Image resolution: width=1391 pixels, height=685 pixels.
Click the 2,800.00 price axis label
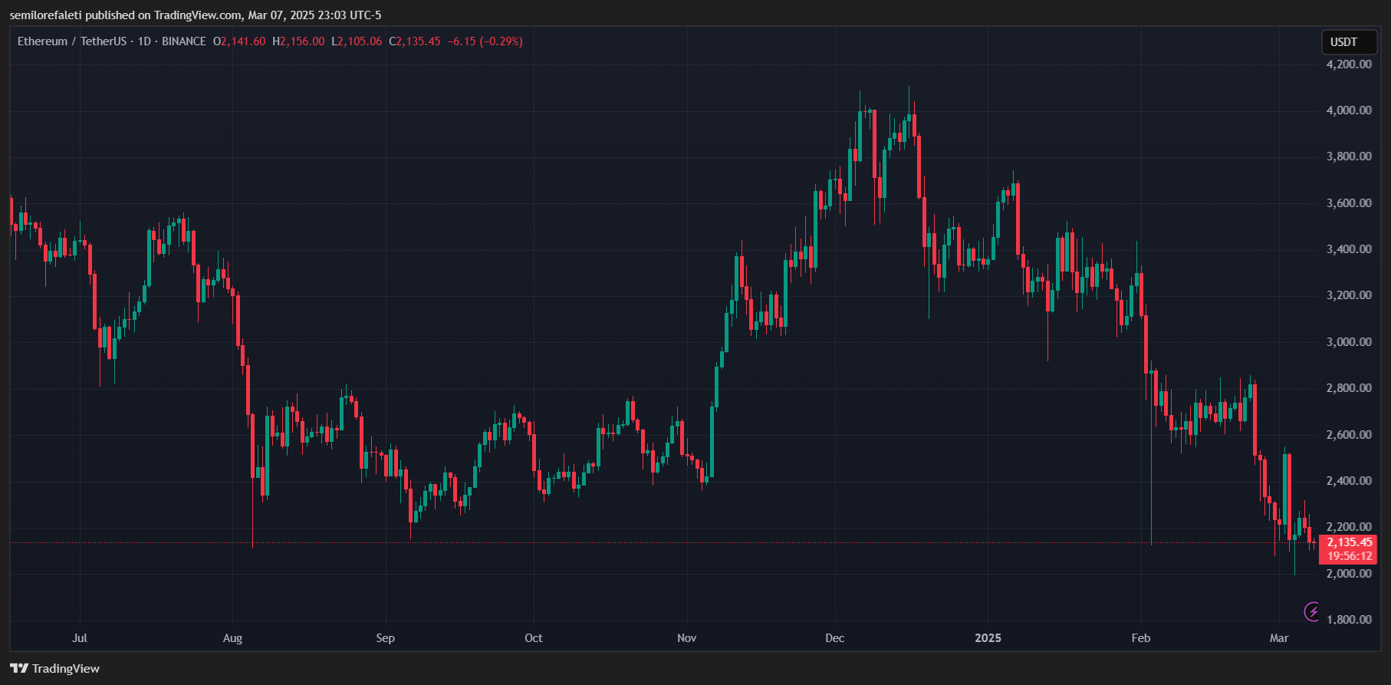pos(1349,388)
